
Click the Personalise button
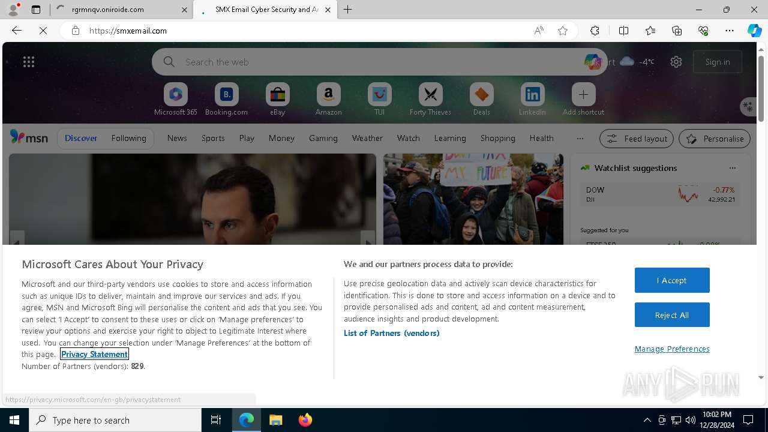pyautogui.click(x=715, y=139)
